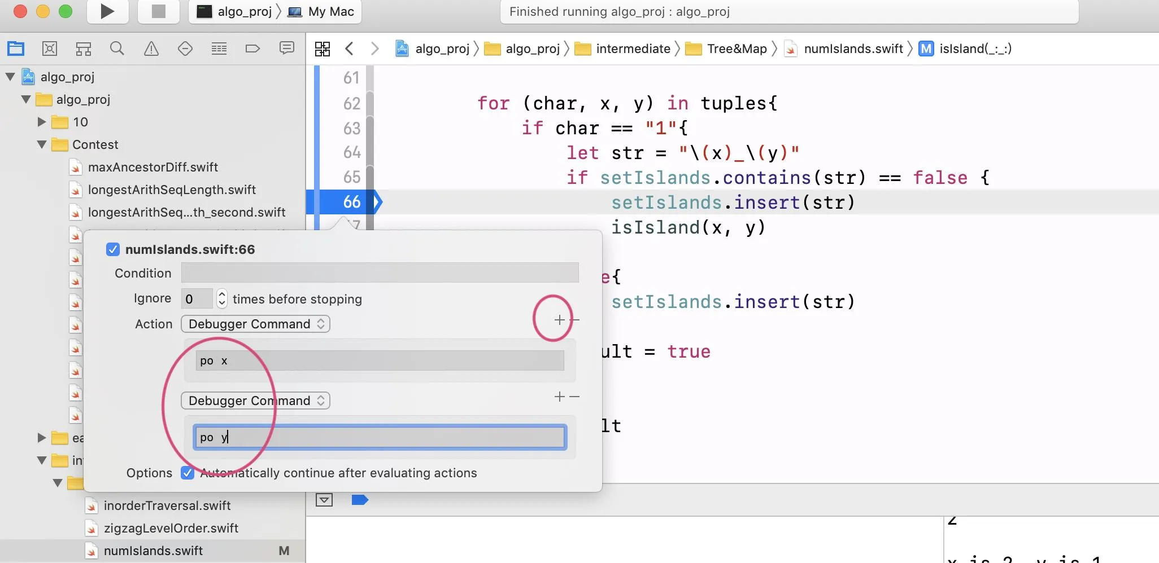The image size is (1159, 563).
Task: Open the related items grid menu
Action: point(323,49)
